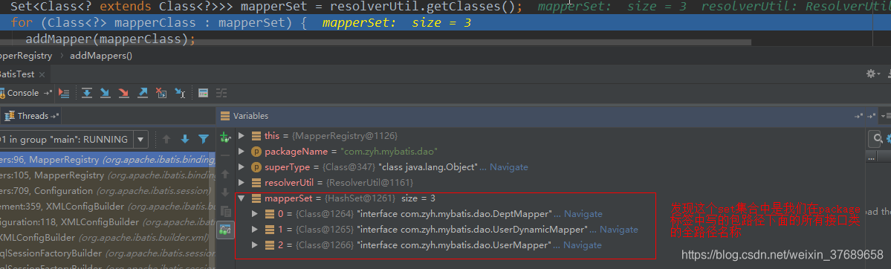The height and width of the screenshot is (269, 891).
Task: Click Show Execution Point icon
Action: [64, 93]
